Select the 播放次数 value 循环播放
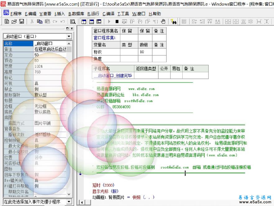The height and width of the screenshot is (206, 274). tap(50, 135)
